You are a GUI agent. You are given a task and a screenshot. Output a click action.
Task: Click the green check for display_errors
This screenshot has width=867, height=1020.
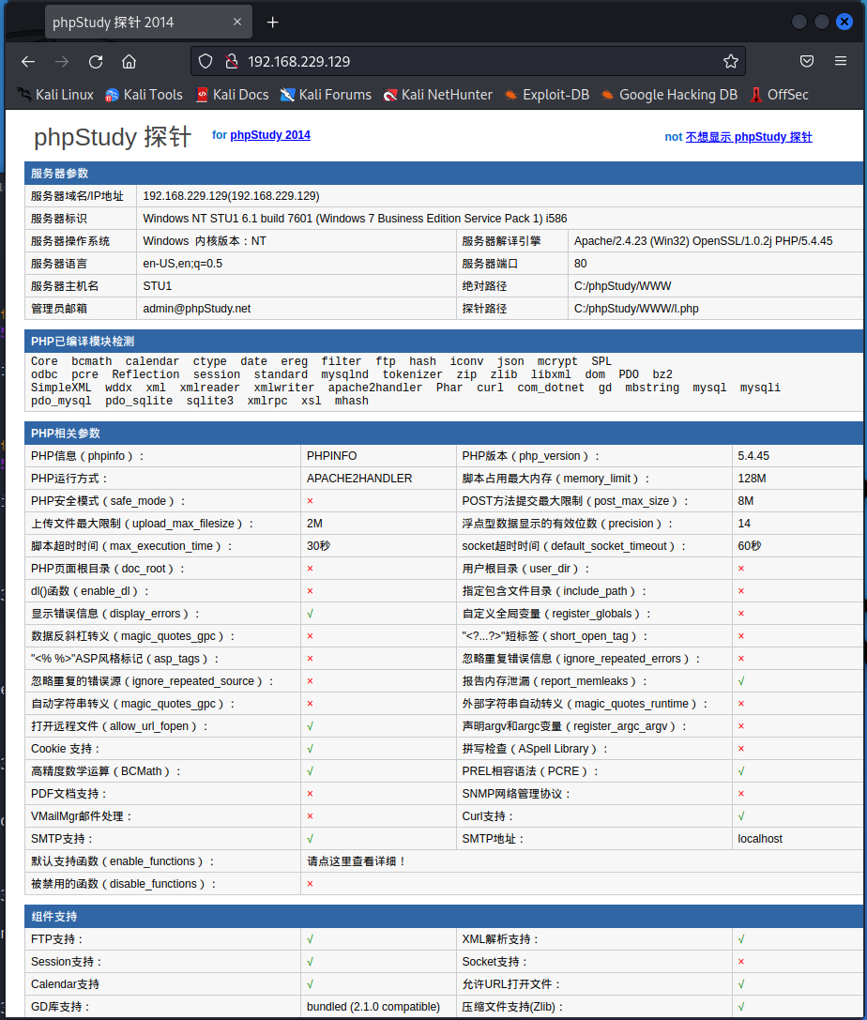coord(311,614)
